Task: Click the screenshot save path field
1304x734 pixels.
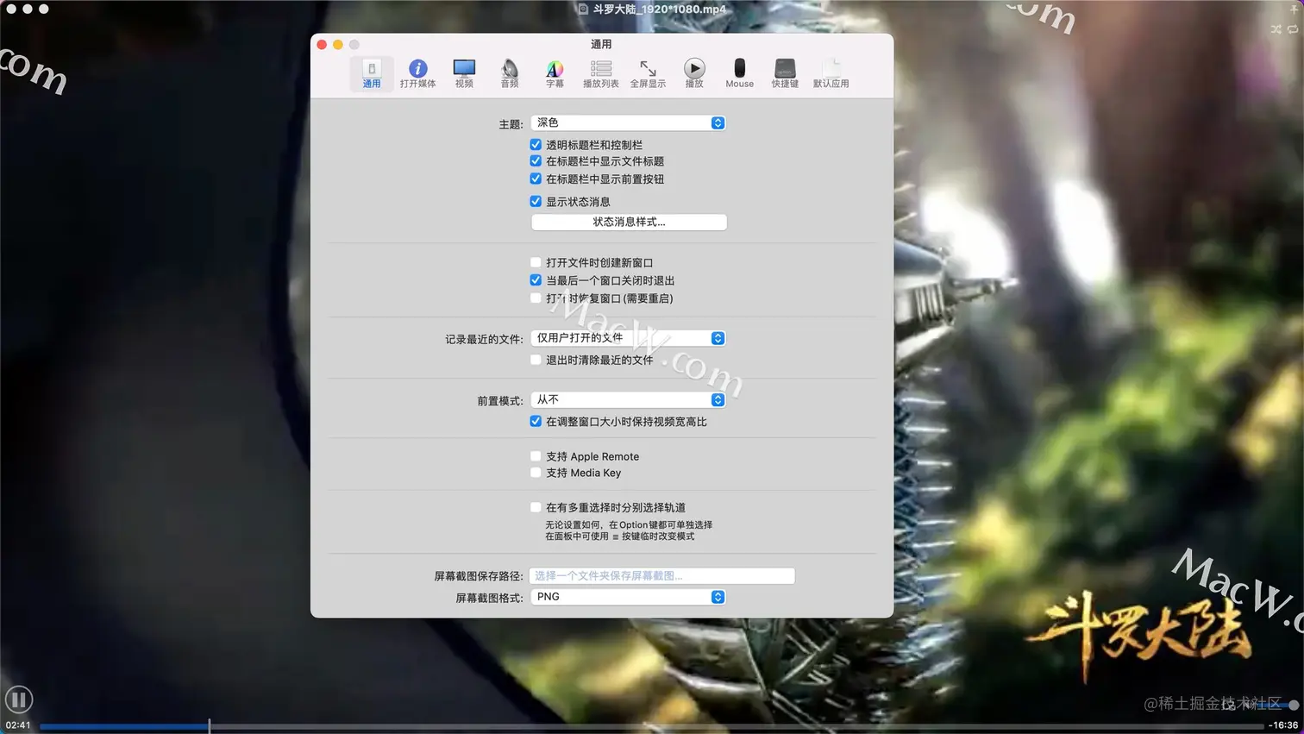Action: 662,575
